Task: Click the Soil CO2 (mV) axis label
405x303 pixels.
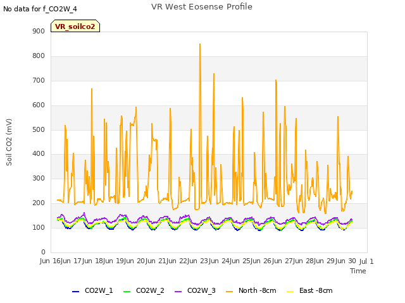Action: point(9,142)
